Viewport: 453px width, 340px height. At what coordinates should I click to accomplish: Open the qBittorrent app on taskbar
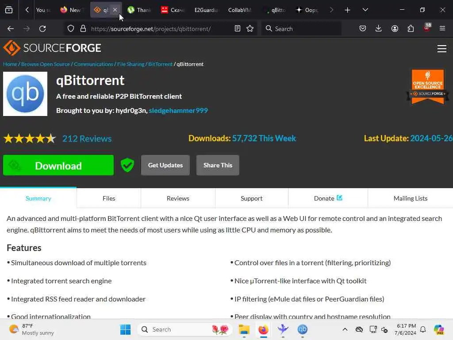(303, 329)
